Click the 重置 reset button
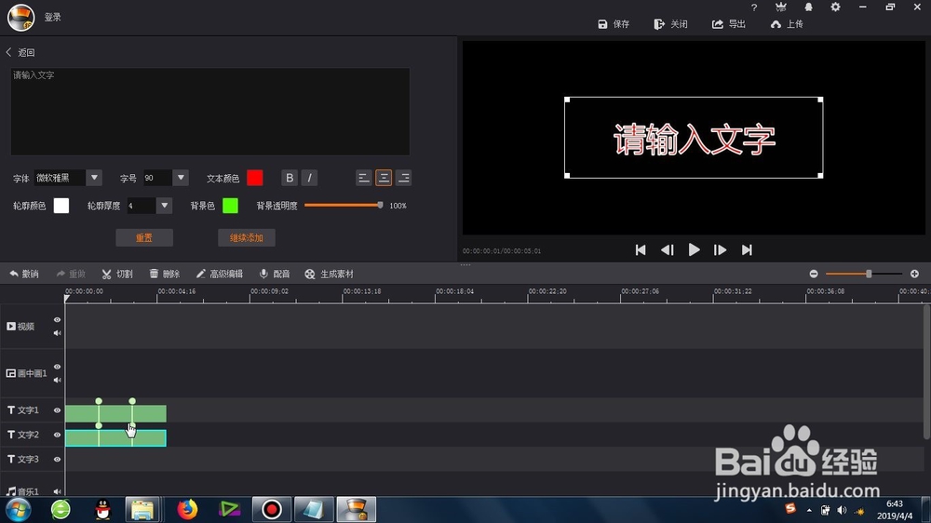This screenshot has height=523, width=931. (x=144, y=237)
